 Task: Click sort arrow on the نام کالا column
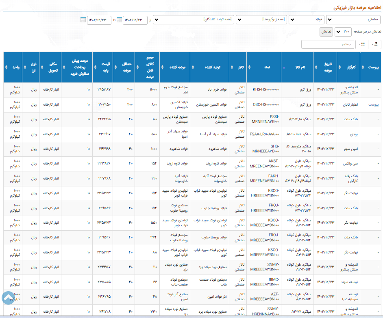[x=284, y=68]
